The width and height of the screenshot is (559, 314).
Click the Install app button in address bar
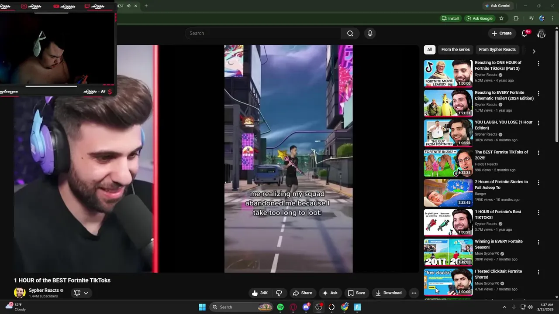tap(450, 18)
